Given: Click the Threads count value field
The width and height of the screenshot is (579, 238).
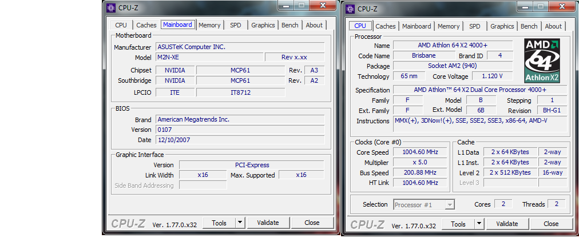Looking at the screenshot, I should point(557,204).
